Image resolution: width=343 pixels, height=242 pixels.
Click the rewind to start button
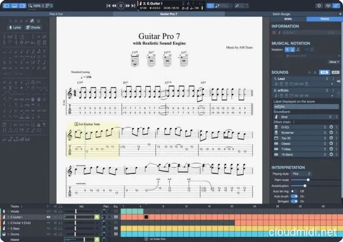pos(107,5)
